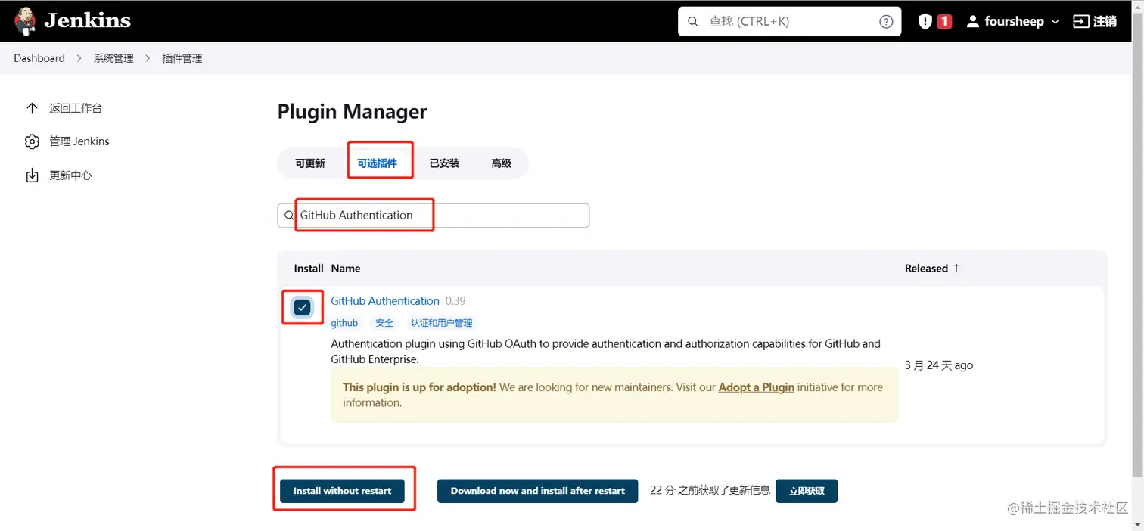Open 插件管理 in the breadcrumb
The height and width of the screenshot is (531, 1144).
pyautogui.click(x=182, y=58)
